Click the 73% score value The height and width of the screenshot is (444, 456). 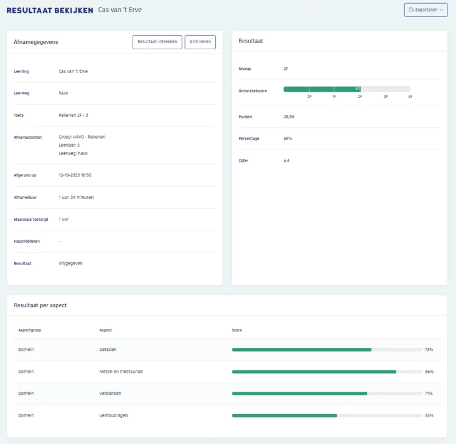(429, 350)
